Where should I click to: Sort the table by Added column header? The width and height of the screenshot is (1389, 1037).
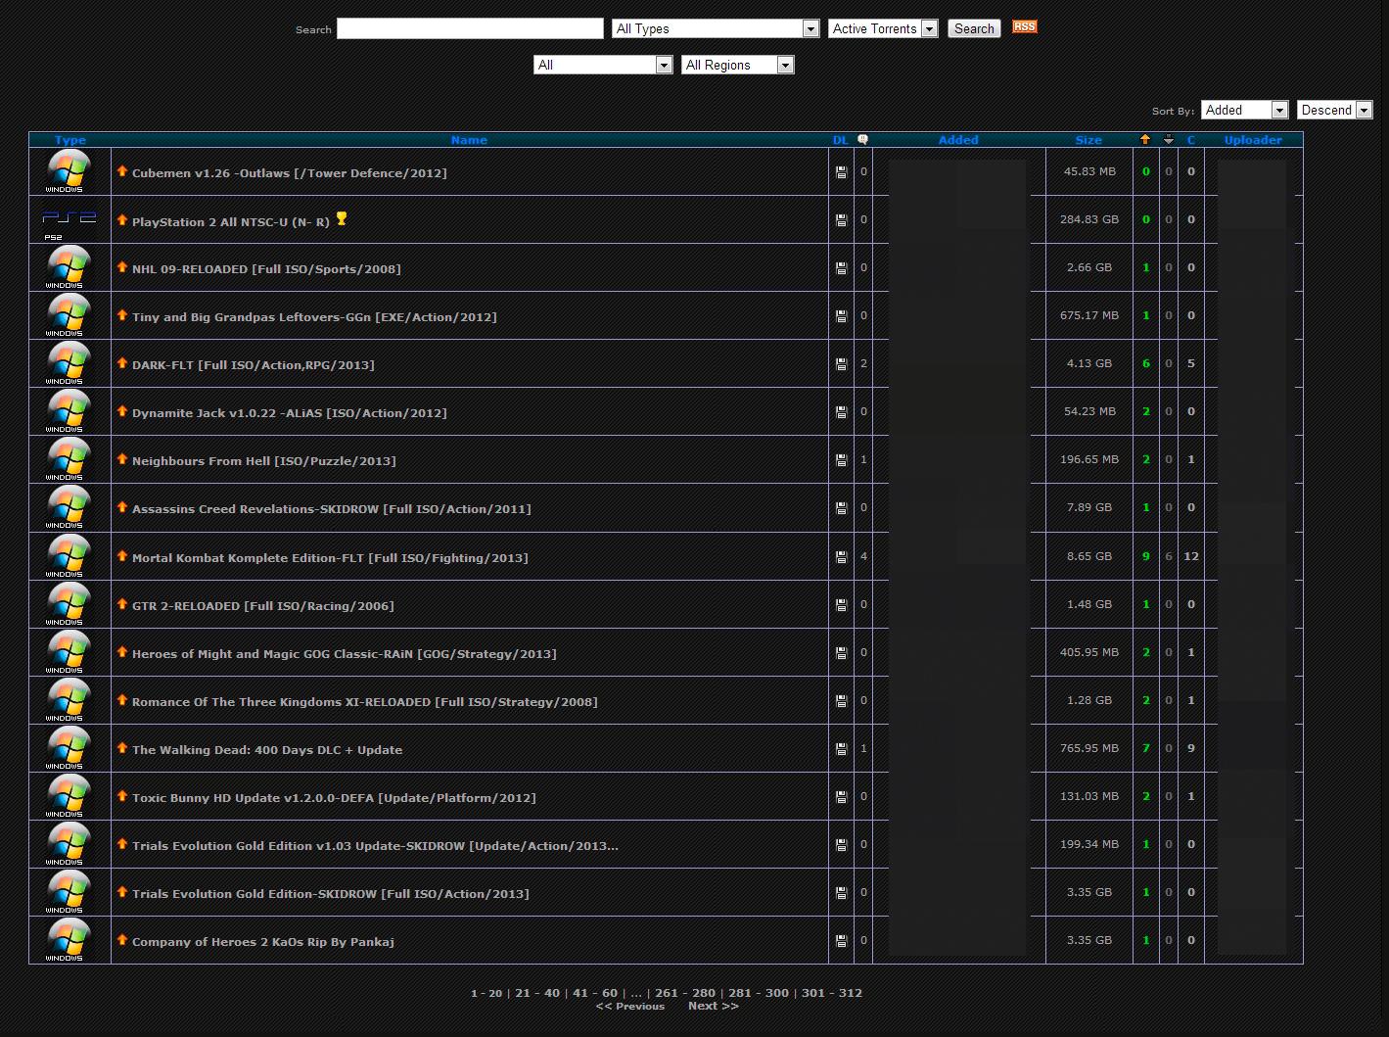(958, 140)
